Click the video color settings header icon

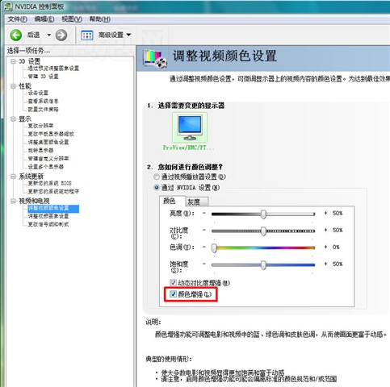point(155,58)
